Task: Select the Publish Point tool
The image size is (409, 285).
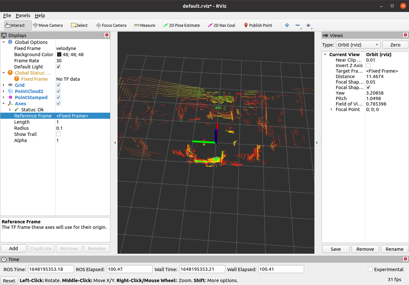Action: coord(258,25)
